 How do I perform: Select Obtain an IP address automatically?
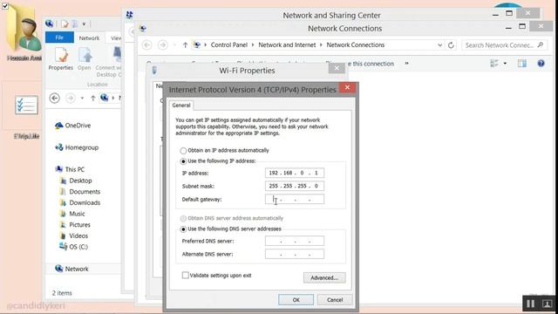point(183,151)
